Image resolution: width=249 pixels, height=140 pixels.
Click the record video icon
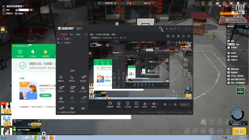165,105
